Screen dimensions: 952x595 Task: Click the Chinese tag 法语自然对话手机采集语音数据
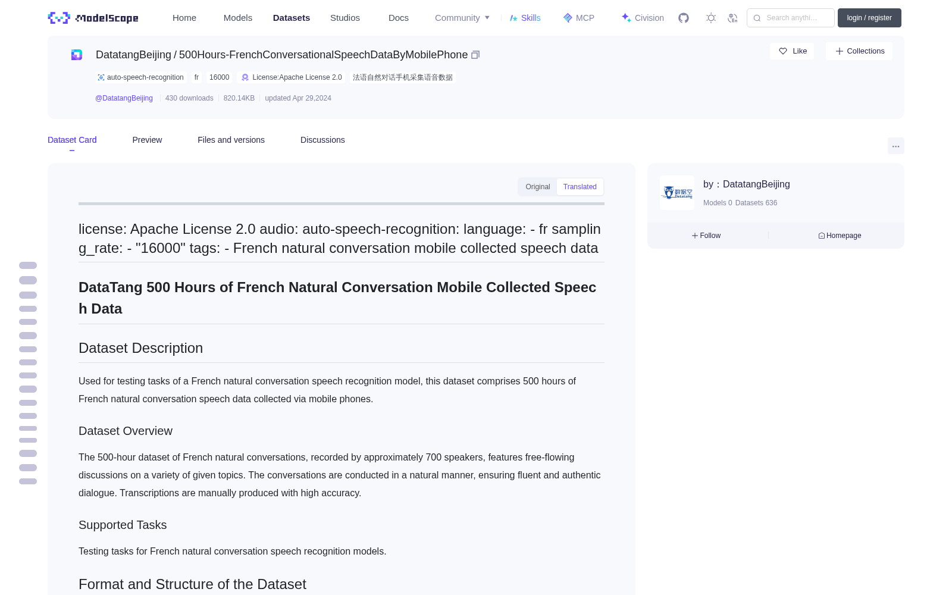(x=403, y=77)
